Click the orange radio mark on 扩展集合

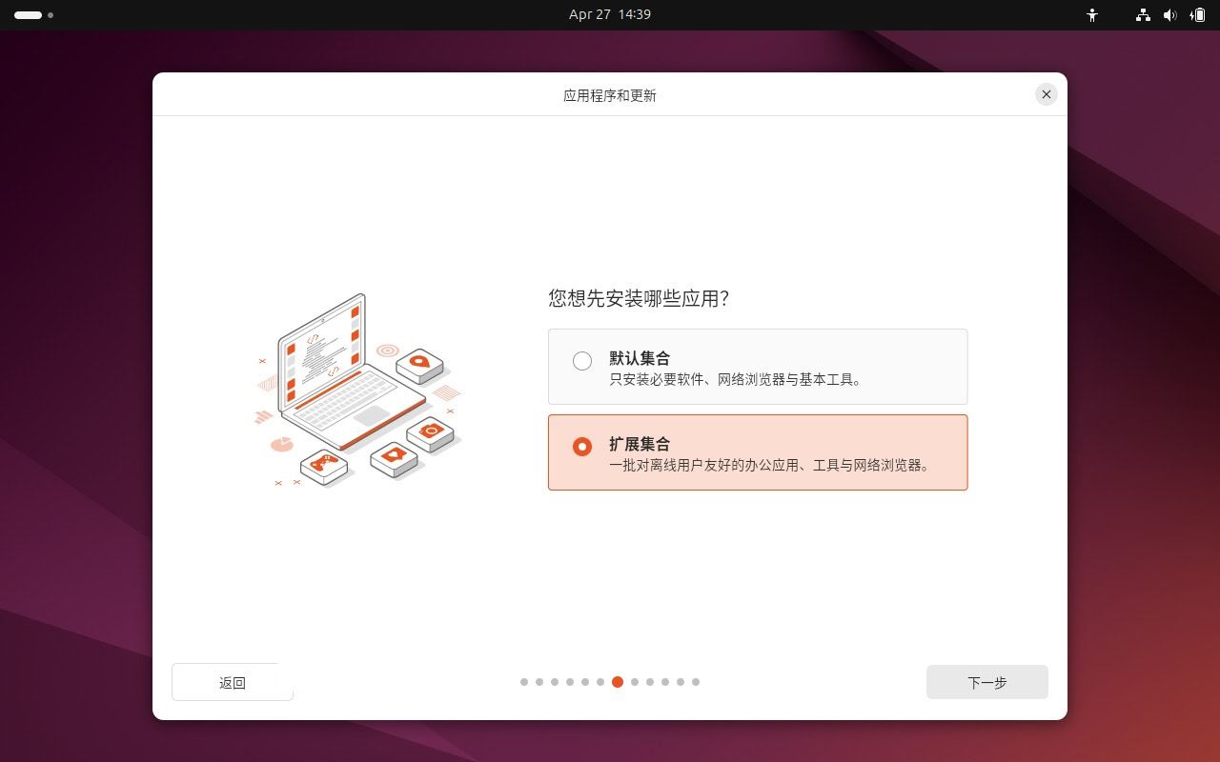[x=582, y=446]
